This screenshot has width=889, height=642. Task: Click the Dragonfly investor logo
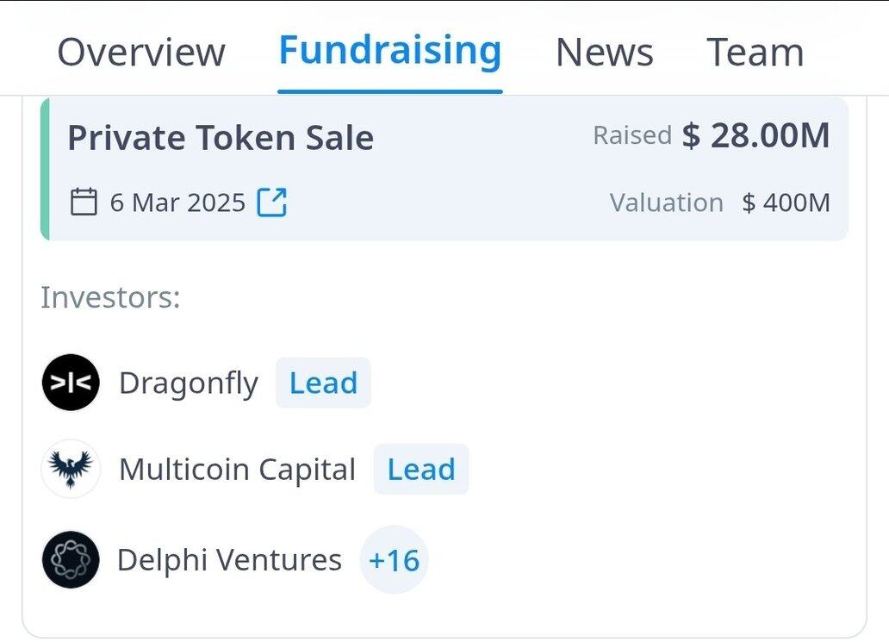tap(71, 383)
